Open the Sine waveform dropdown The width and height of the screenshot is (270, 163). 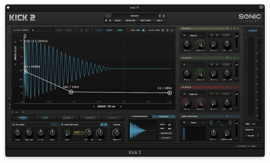point(194,123)
